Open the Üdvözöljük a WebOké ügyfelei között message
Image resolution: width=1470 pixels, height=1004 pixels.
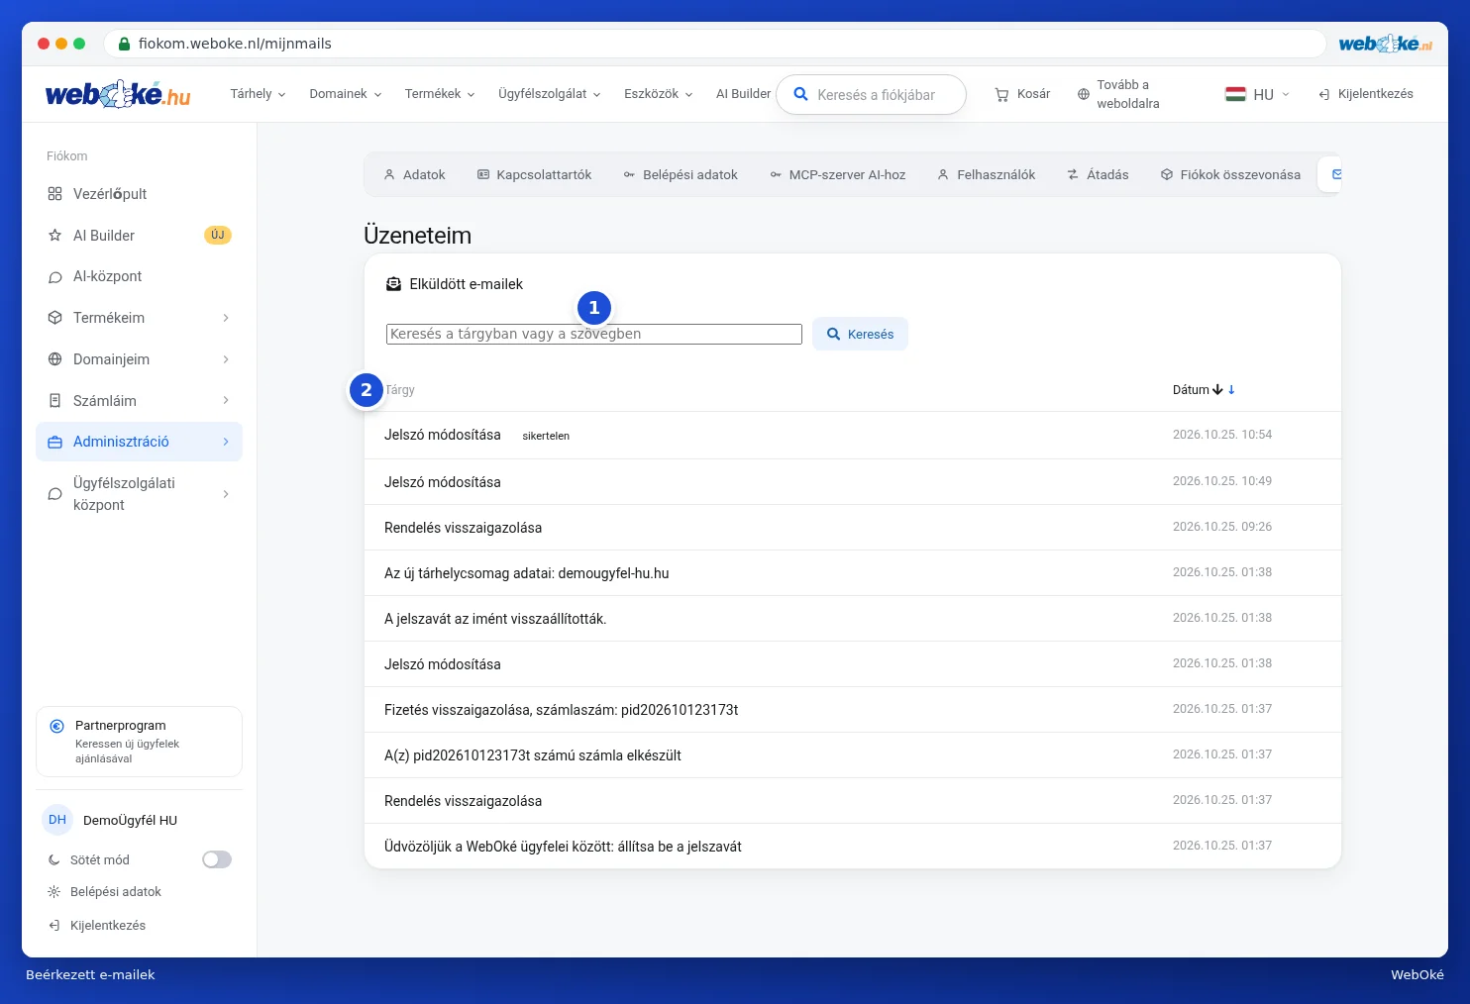pyautogui.click(x=853, y=847)
